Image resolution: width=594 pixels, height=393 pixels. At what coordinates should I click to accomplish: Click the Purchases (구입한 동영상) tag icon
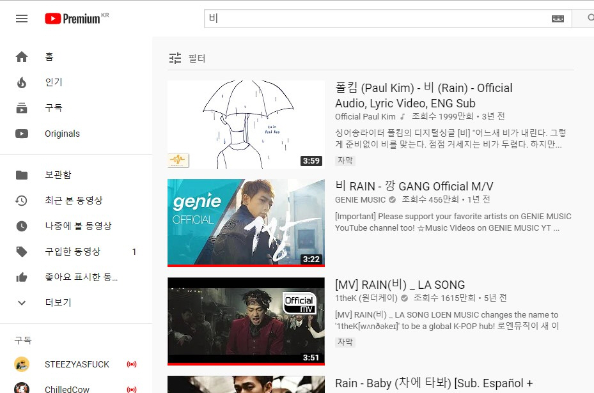coord(22,251)
